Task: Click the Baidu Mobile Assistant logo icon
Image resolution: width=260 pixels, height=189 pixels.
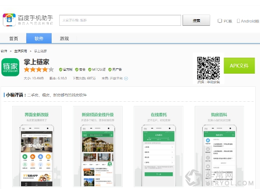Action: [x=9, y=20]
